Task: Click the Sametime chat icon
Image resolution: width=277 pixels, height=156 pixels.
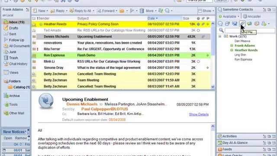Action: pos(220,23)
